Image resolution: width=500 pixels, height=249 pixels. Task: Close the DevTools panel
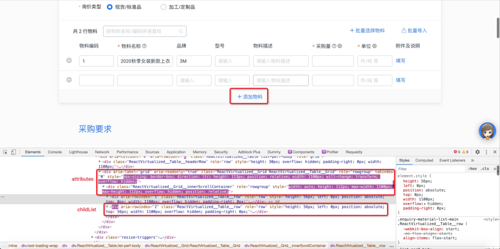click(x=494, y=152)
